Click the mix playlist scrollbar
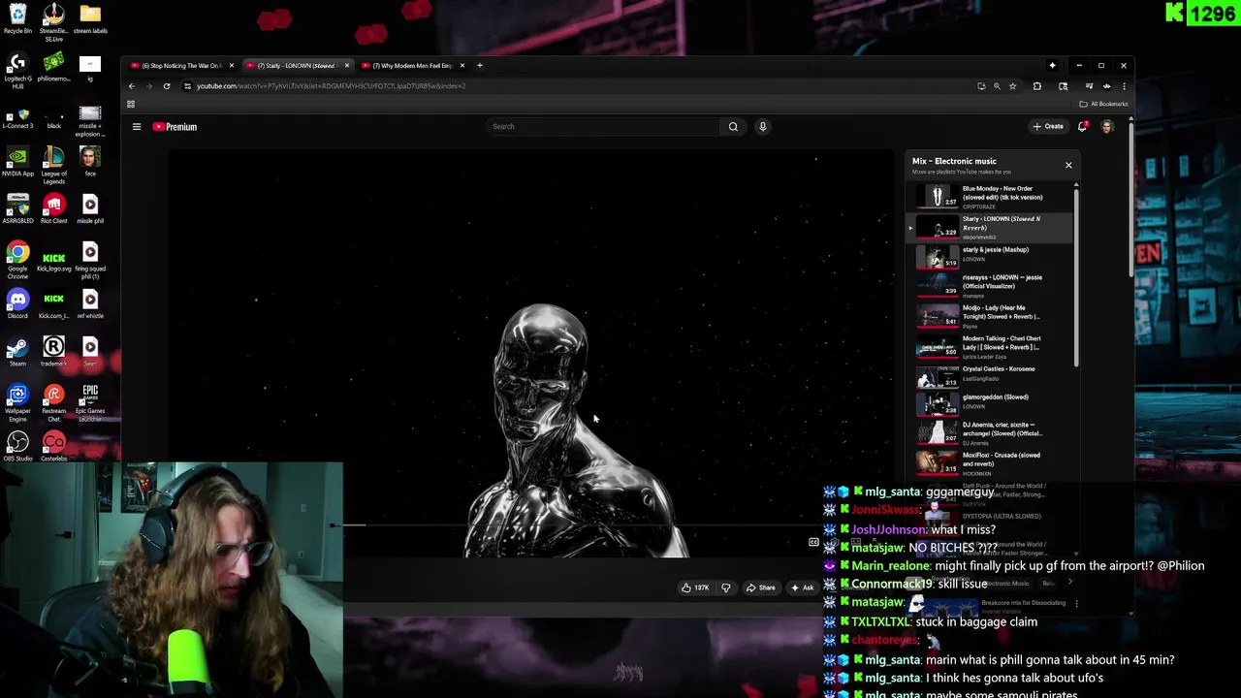Image resolution: width=1241 pixels, height=698 pixels. [x=1076, y=276]
